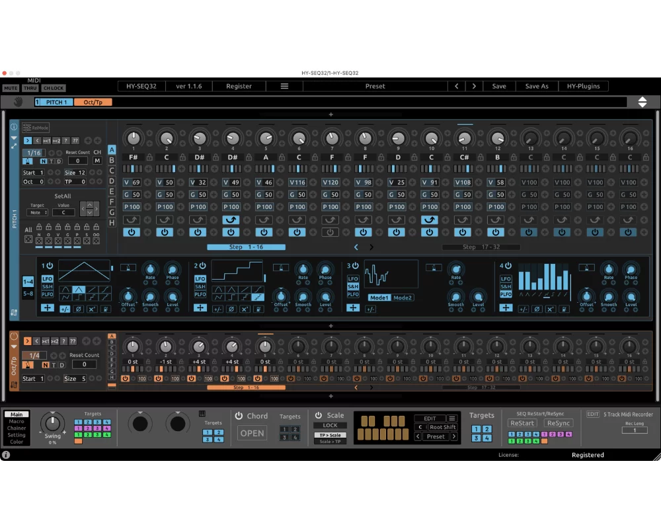
Task: Collapse the PITCH 1 track with the triangle
Action: 14,138
